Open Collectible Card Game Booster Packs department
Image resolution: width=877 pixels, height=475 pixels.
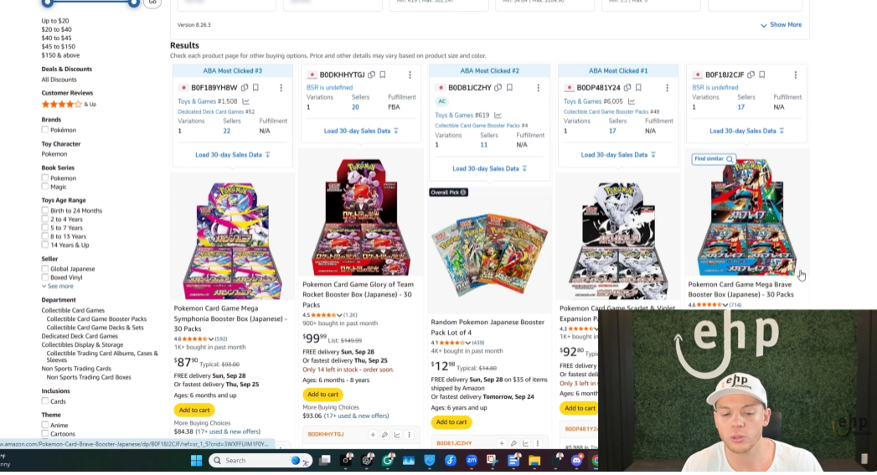(x=96, y=319)
